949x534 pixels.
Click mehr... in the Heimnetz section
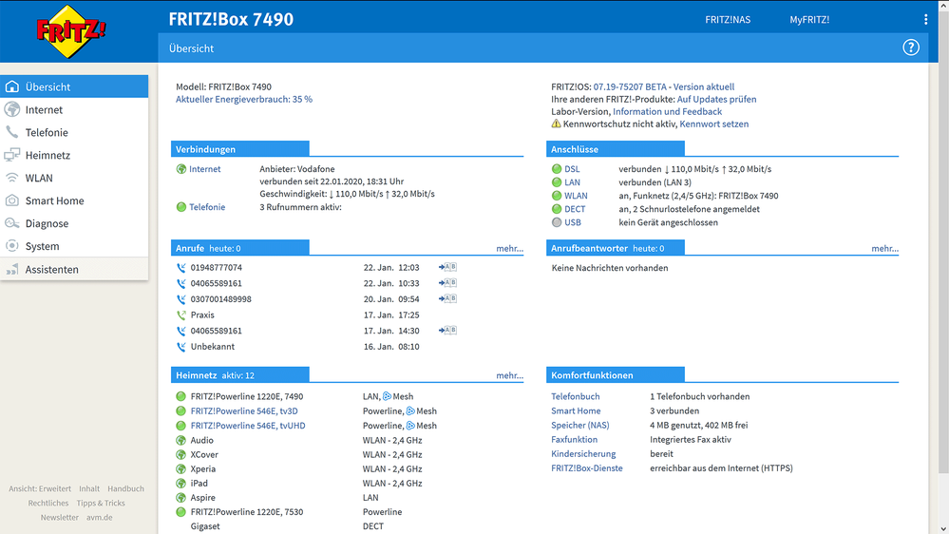point(509,375)
